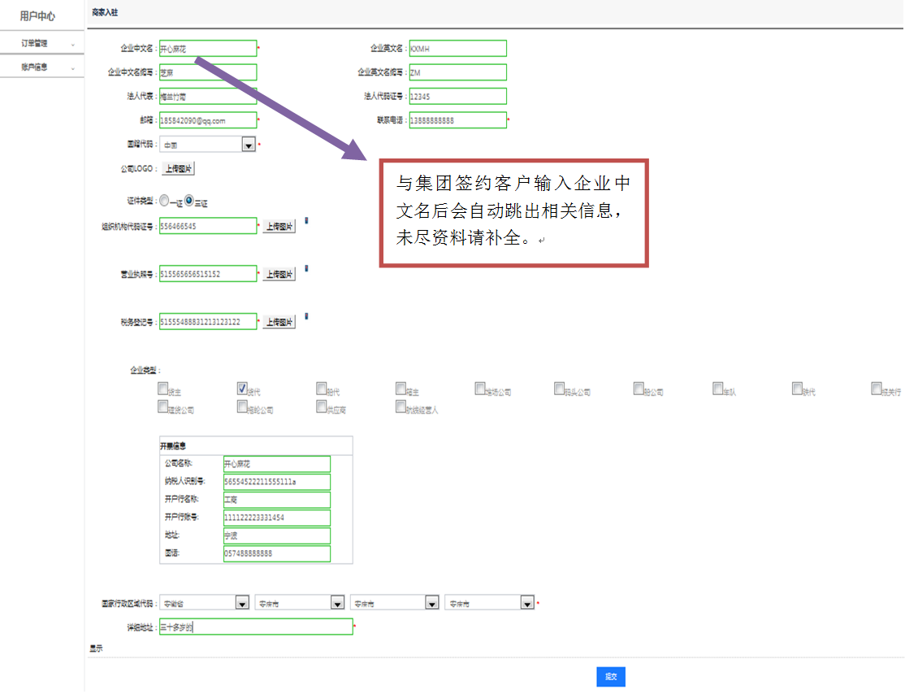This screenshot has height=694, width=905.
Task: Click the 企业中文名 input field
Action: (x=208, y=49)
